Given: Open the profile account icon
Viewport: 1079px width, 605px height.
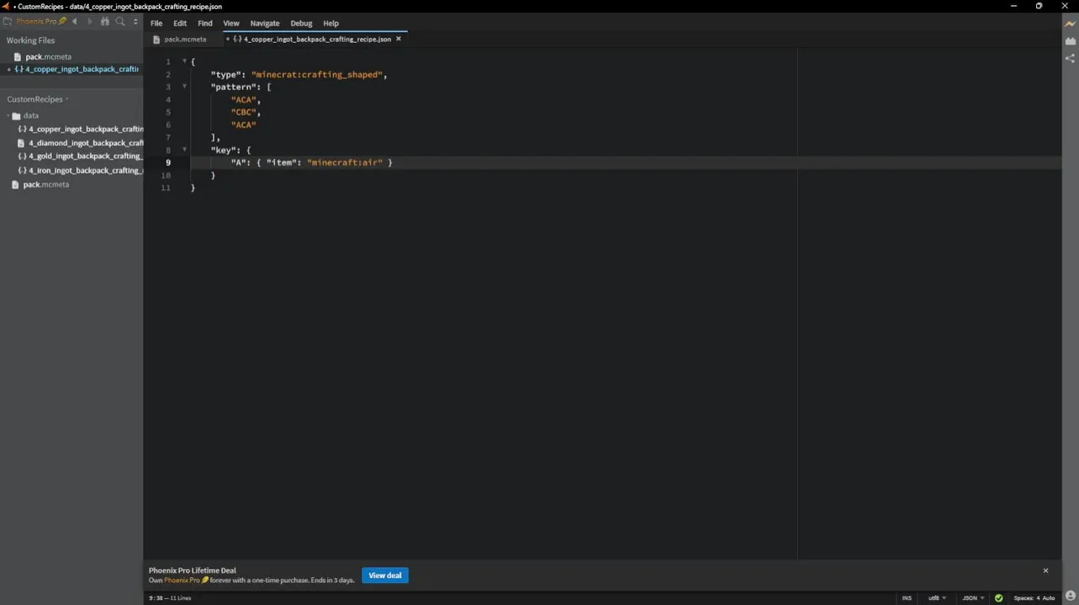Looking at the screenshot, I should tap(1070, 596).
